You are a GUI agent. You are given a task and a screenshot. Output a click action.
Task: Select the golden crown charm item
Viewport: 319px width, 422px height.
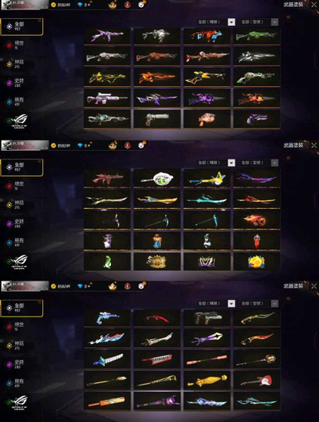pyautogui.click(x=157, y=261)
